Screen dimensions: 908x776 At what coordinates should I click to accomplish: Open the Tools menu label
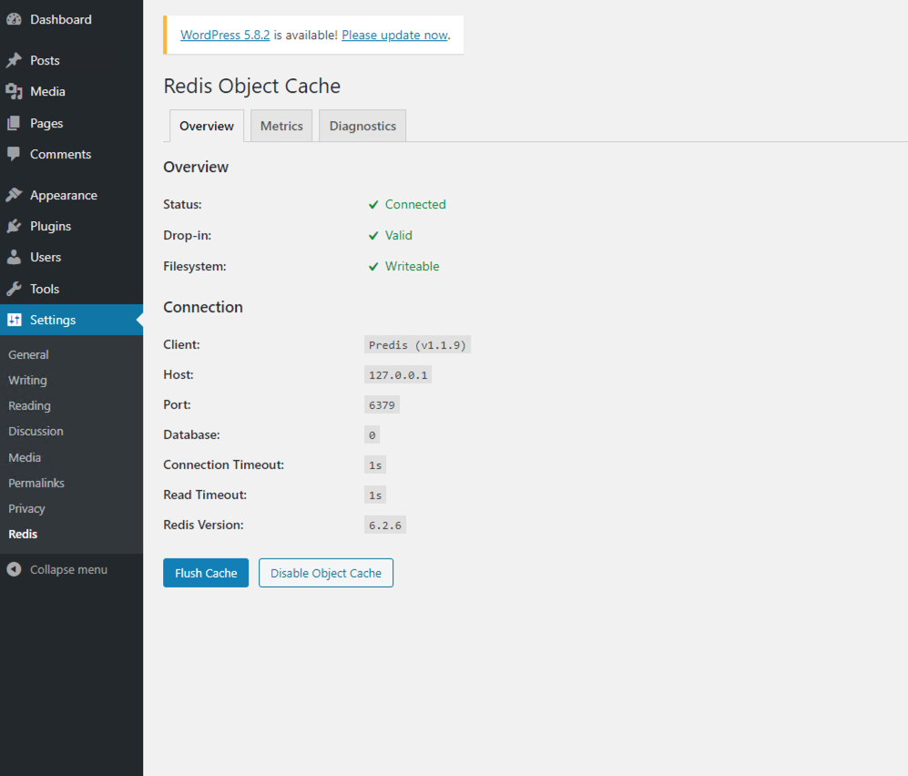45,289
